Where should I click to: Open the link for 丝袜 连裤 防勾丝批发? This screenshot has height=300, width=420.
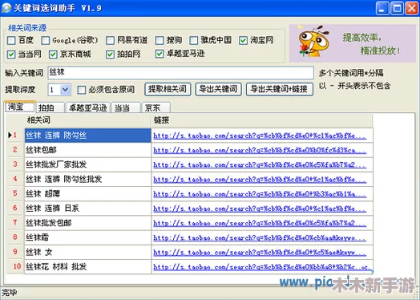click(260, 180)
